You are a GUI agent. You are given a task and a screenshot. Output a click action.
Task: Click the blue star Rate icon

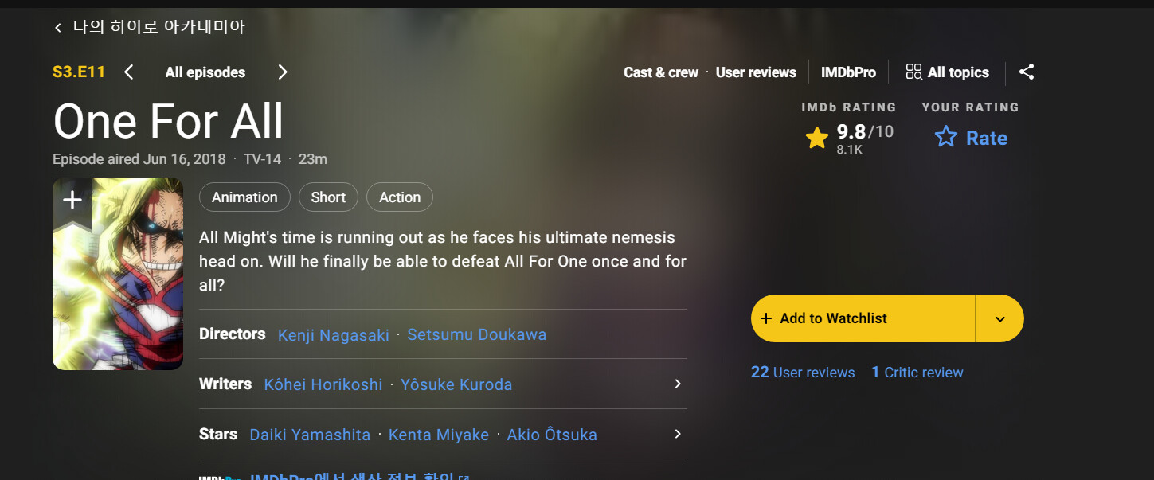tap(946, 138)
